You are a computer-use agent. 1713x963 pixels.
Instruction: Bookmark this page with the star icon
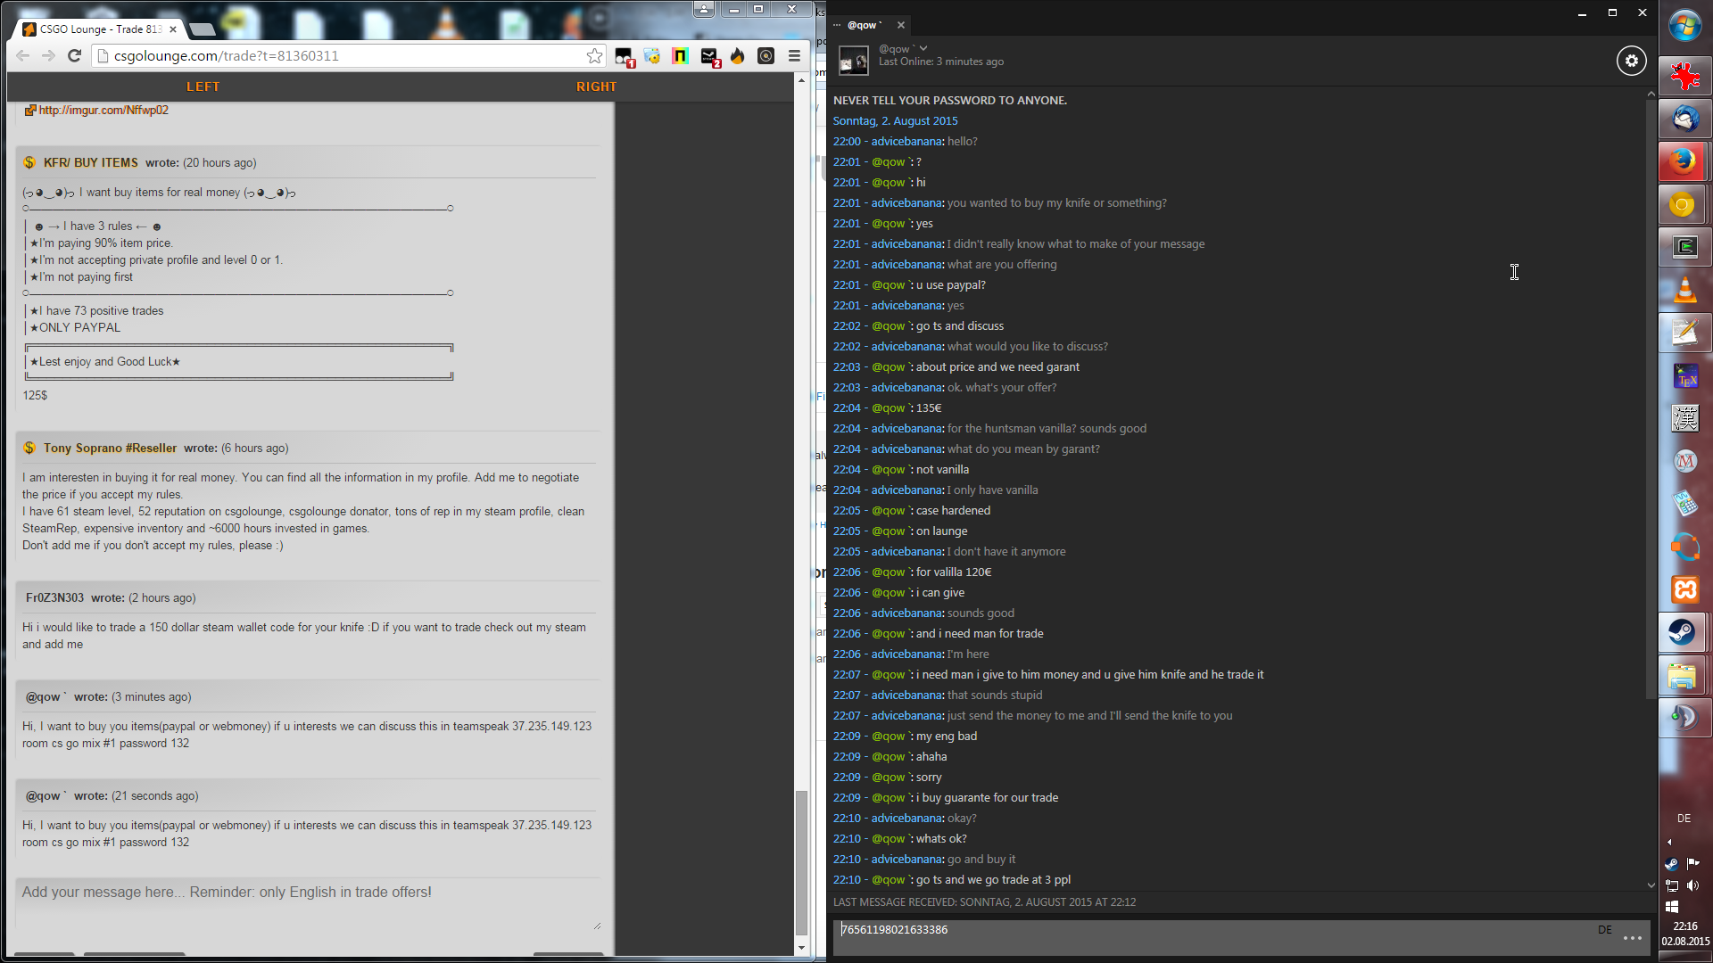(594, 56)
